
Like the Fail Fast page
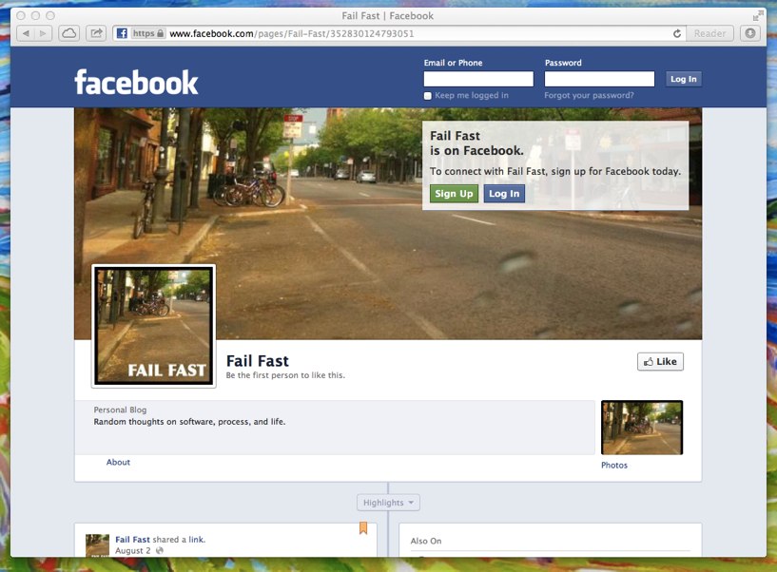click(x=660, y=361)
